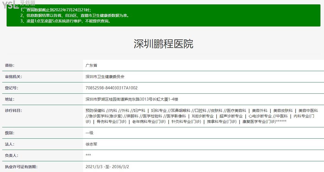Select the 法人 label

[x=10, y=144]
